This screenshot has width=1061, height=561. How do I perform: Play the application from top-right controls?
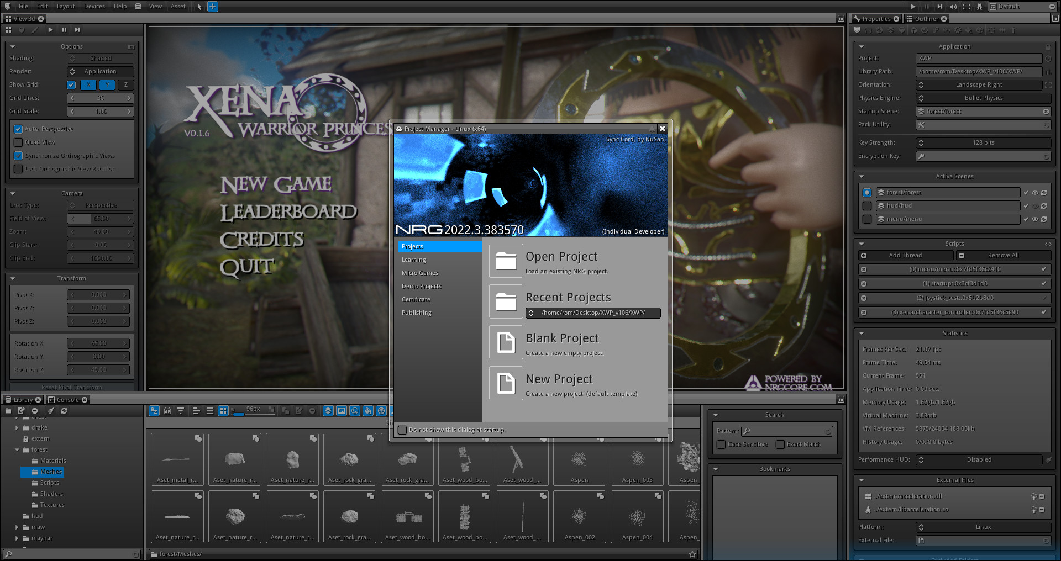click(x=913, y=7)
